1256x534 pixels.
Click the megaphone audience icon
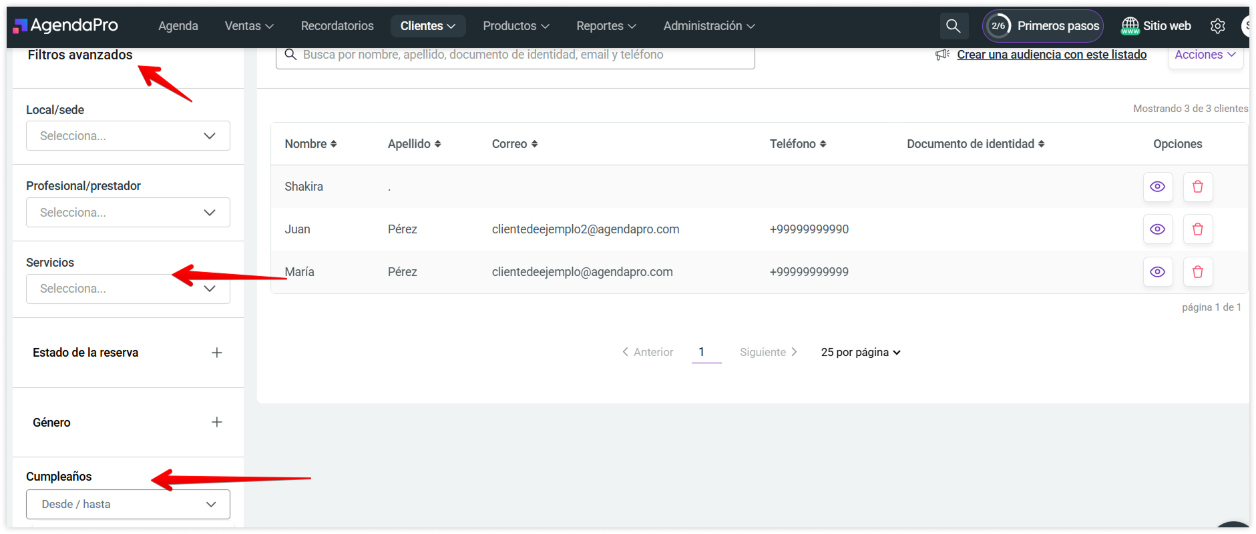(x=942, y=55)
